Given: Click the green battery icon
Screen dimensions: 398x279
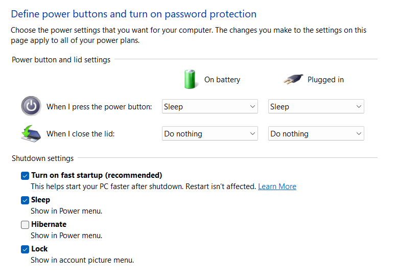Looking at the screenshot, I should [x=190, y=79].
